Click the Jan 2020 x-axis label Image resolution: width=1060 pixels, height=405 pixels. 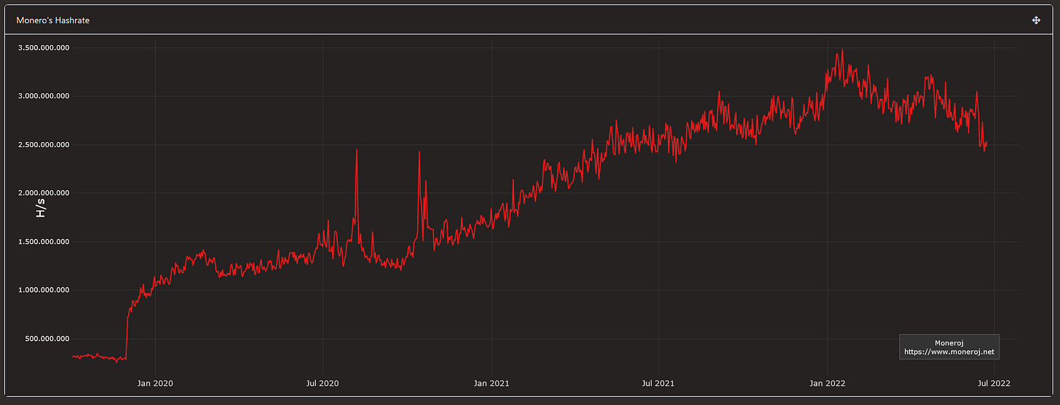point(155,382)
